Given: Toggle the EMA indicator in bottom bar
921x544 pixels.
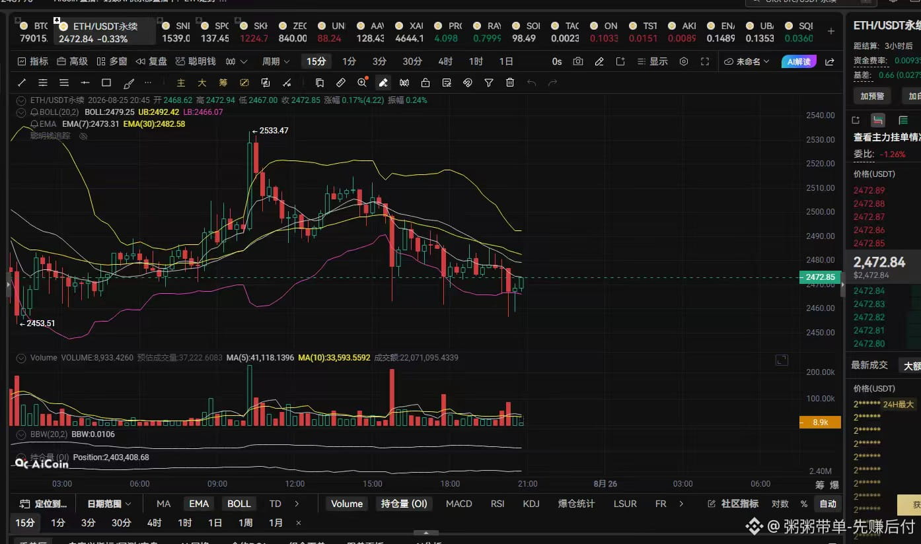Looking at the screenshot, I should tap(199, 504).
